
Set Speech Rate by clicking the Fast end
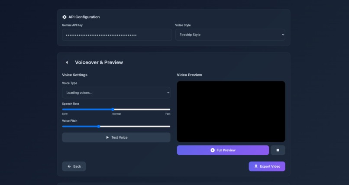tap(169, 109)
